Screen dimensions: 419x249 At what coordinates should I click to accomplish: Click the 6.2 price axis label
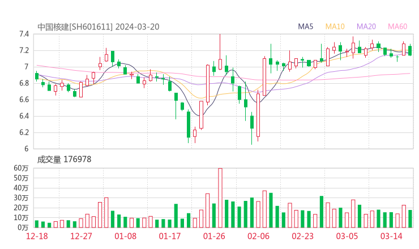24,132
